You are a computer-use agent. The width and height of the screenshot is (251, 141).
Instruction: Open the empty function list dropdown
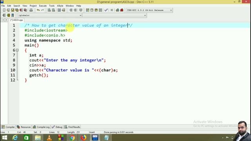(145, 15)
